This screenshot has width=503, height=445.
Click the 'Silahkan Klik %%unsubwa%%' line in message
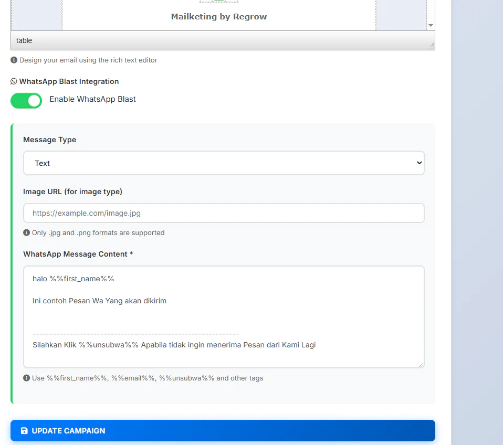174,345
